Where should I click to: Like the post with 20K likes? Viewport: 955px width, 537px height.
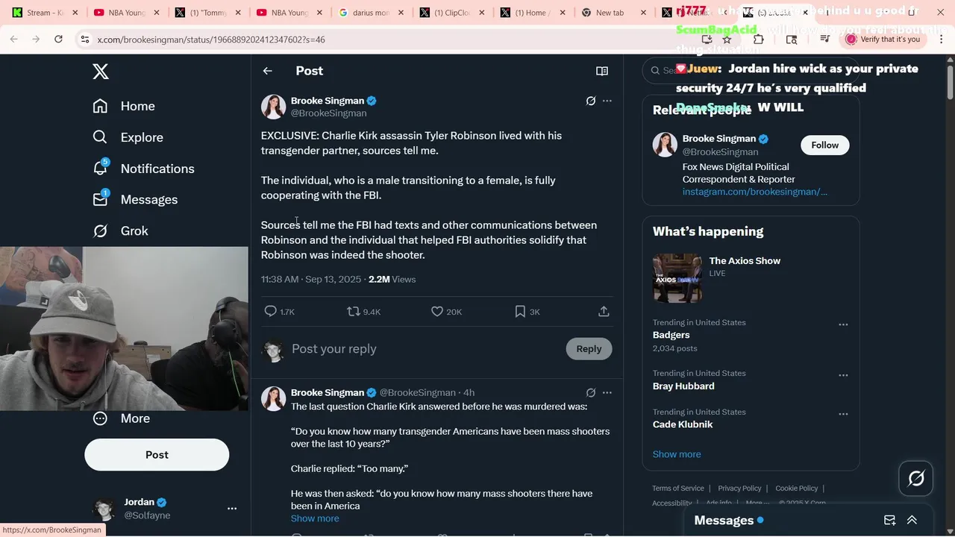click(437, 311)
